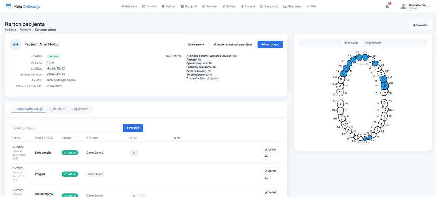Click Izmjena podataka pacijent button
437x197 pixels.
(x=233, y=44)
